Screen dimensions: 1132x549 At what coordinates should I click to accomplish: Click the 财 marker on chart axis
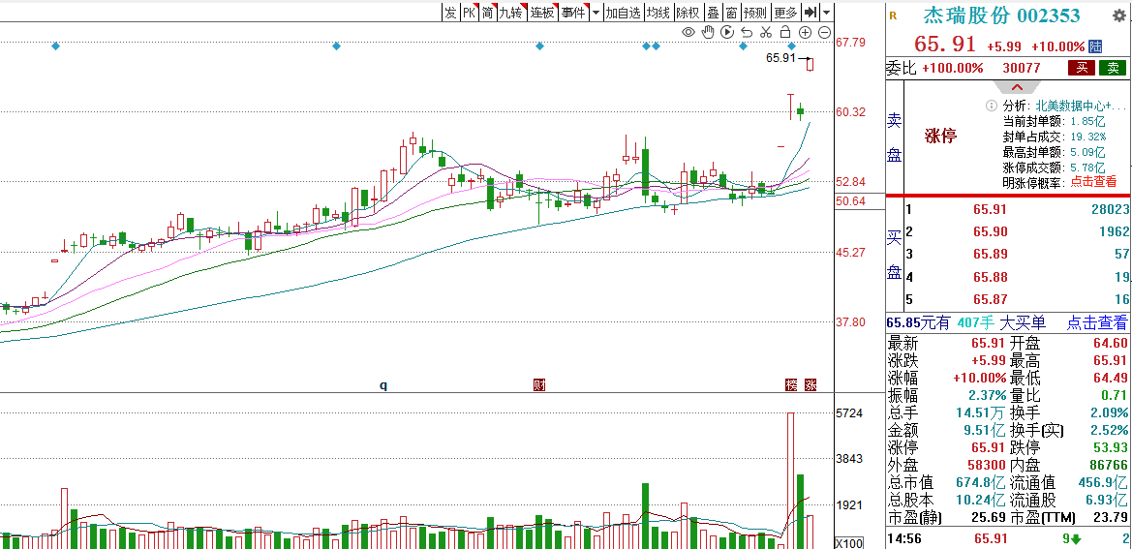[539, 384]
